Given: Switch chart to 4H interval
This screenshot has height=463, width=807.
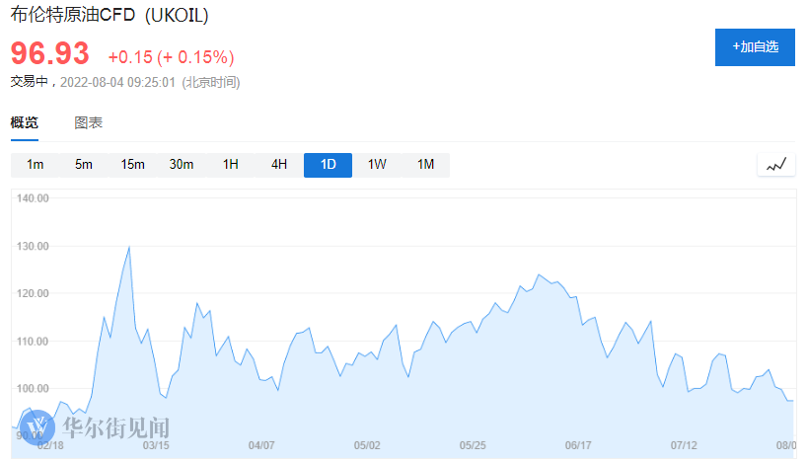Looking at the screenshot, I should 279,165.
